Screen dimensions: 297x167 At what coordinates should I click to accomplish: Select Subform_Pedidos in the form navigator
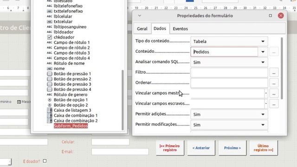[x=71, y=126]
